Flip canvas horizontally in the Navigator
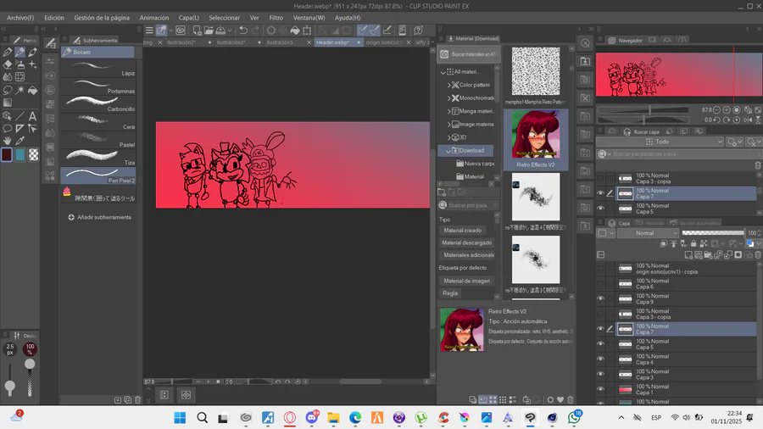Viewport: 763px width, 429px height. (748, 120)
